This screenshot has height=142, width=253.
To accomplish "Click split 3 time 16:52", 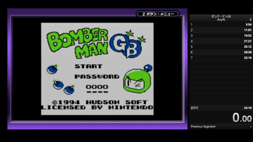I will [248, 35].
